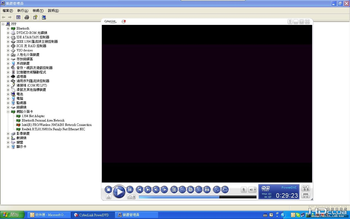Viewport: 350px width, 219px height.
Task: Open PowerDVD help question mark button
Action: pos(290,22)
